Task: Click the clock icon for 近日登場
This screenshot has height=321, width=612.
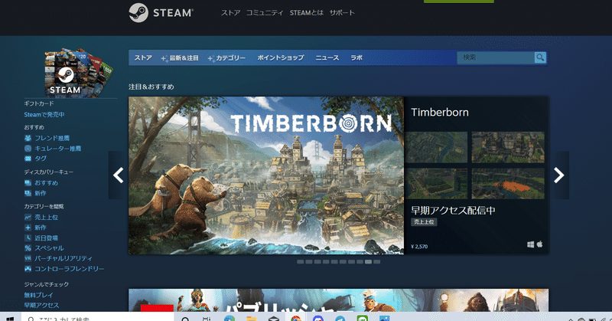Action: click(x=28, y=237)
